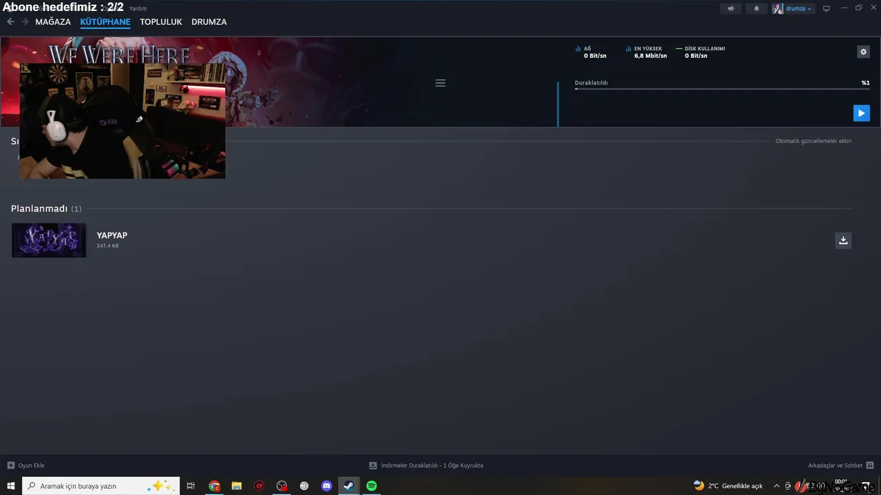Go back with the left arrow
The width and height of the screenshot is (881, 495).
pyautogui.click(x=10, y=22)
